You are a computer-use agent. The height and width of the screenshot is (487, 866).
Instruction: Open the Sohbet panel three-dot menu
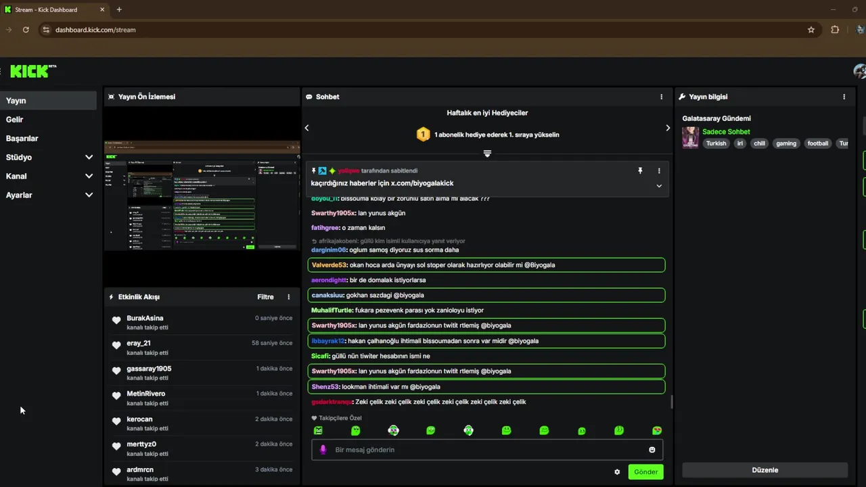(662, 97)
